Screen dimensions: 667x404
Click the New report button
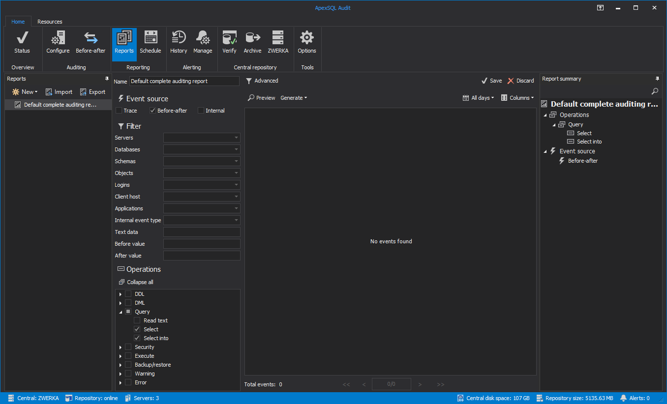point(25,92)
